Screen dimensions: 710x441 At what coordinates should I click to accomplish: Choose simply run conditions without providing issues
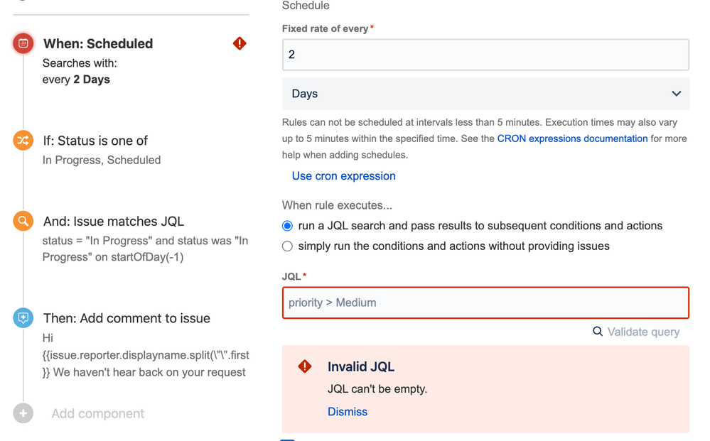(x=287, y=246)
